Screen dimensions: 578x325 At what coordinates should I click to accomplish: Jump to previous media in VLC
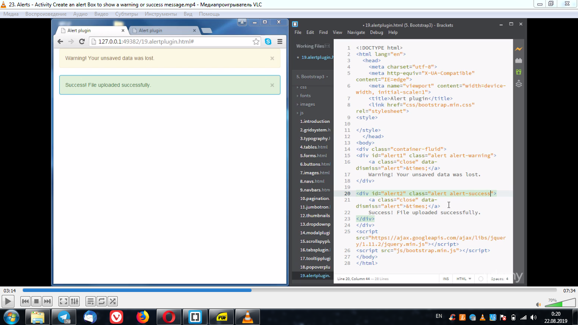25,301
